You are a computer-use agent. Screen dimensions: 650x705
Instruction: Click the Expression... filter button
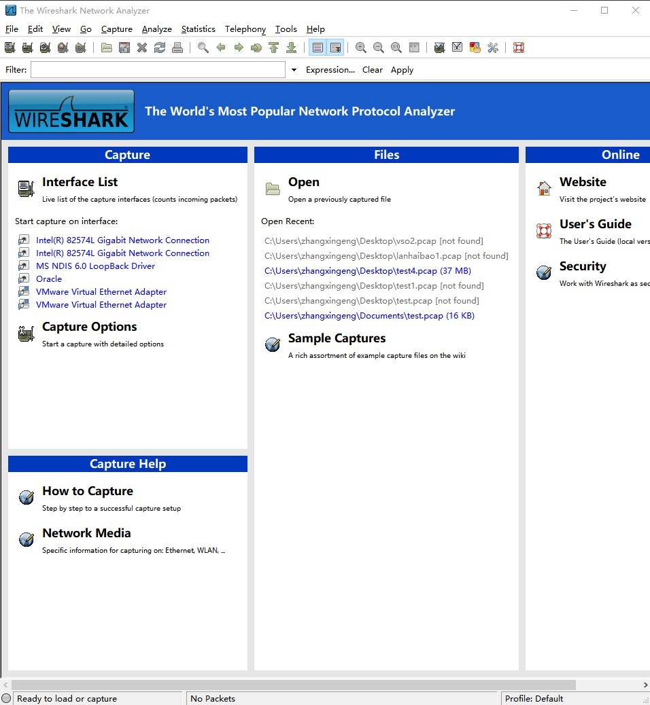330,70
